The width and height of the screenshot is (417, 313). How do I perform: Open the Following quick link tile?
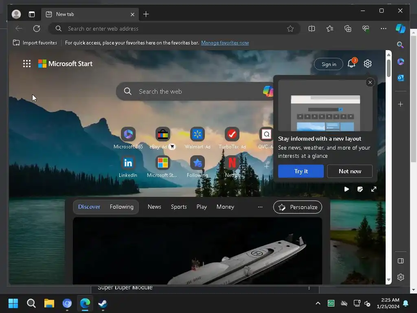(x=198, y=167)
